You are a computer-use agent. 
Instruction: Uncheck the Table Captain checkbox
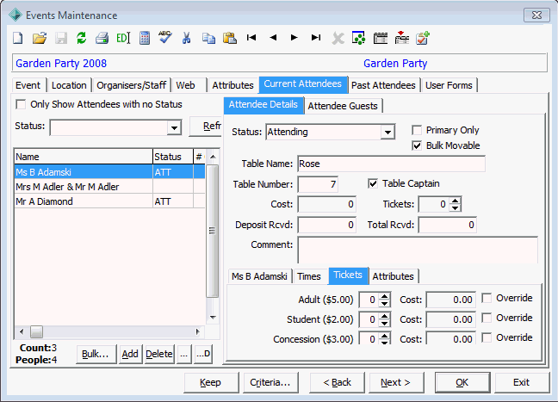click(373, 183)
